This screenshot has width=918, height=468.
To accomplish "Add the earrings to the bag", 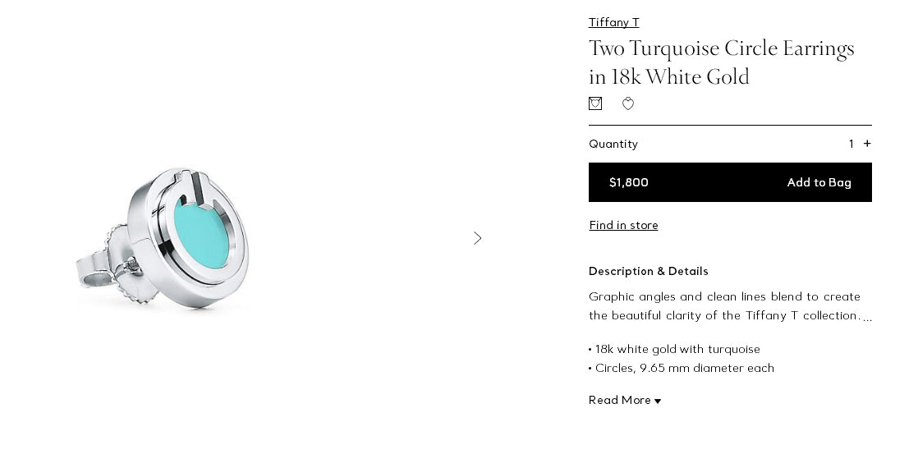I will tap(819, 182).
